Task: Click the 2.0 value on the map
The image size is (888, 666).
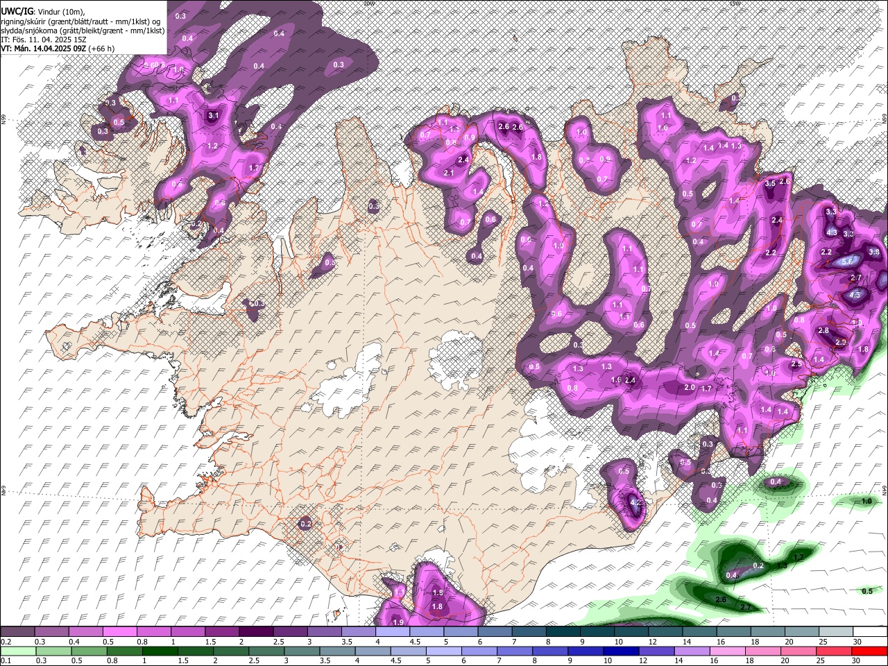Action: [x=690, y=387]
